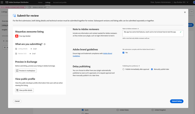Image resolution: width=195 pixels, height=114 pixels.
Task: Toggle the United Kingdom checkbox
Action: 153,110
